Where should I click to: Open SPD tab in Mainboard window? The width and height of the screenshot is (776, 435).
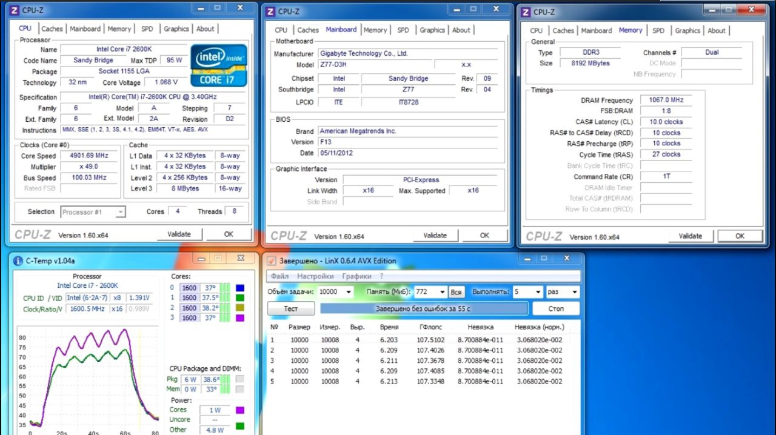click(x=403, y=30)
